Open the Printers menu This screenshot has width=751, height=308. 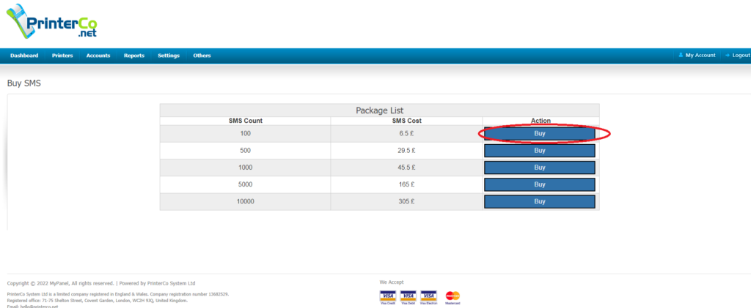[x=62, y=56]
